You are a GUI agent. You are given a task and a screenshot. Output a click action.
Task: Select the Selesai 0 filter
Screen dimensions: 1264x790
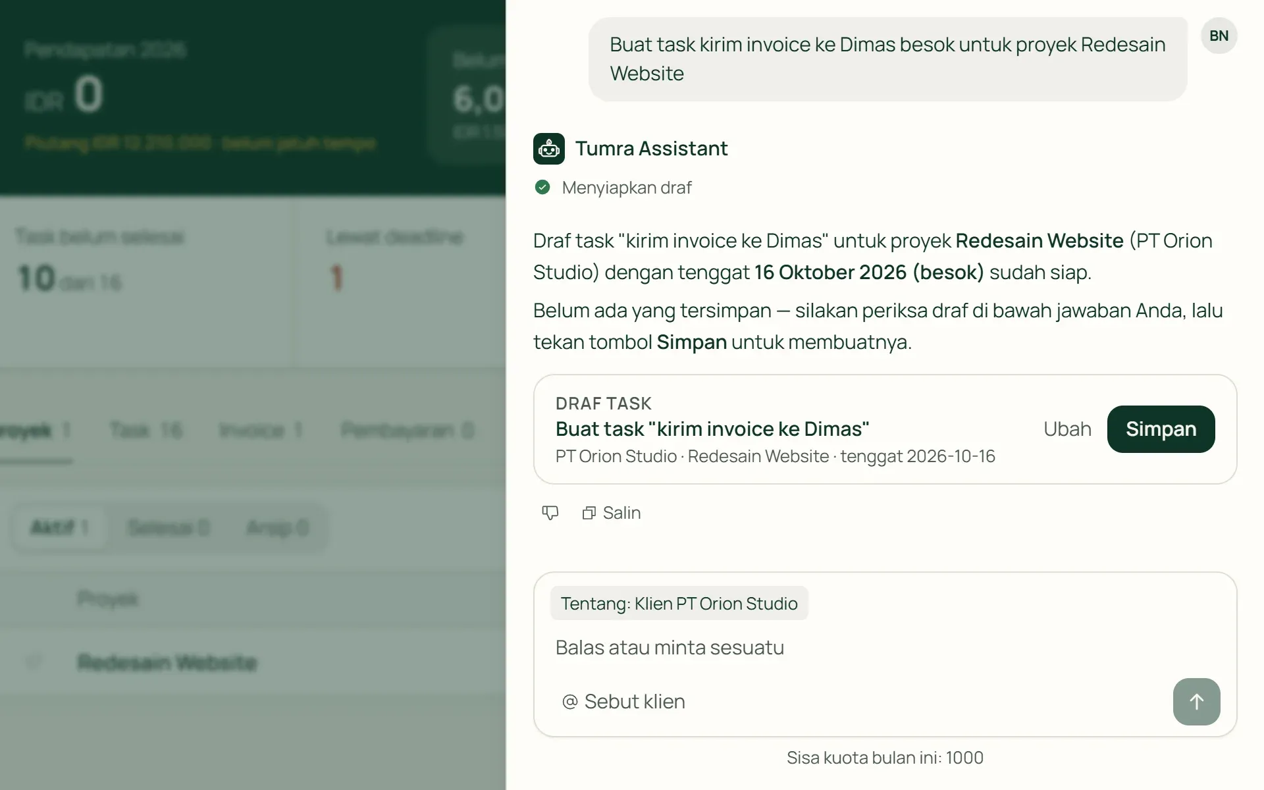pos(169,527)
